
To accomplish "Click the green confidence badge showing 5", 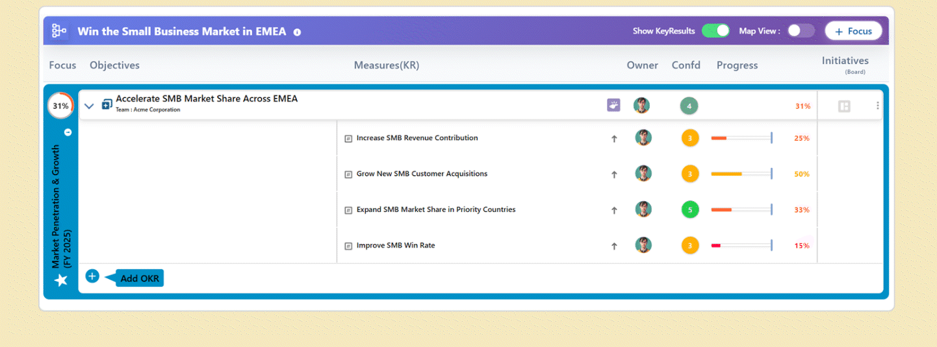I will coord(689,209).
